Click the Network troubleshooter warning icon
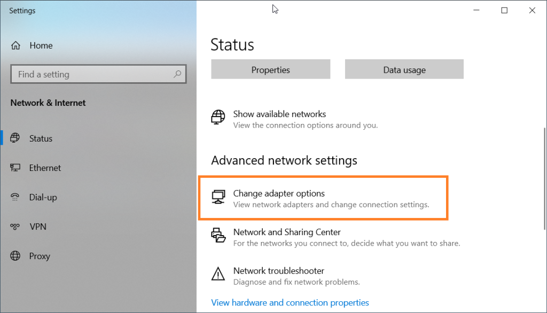547x313 pixels. pos(218,274)
